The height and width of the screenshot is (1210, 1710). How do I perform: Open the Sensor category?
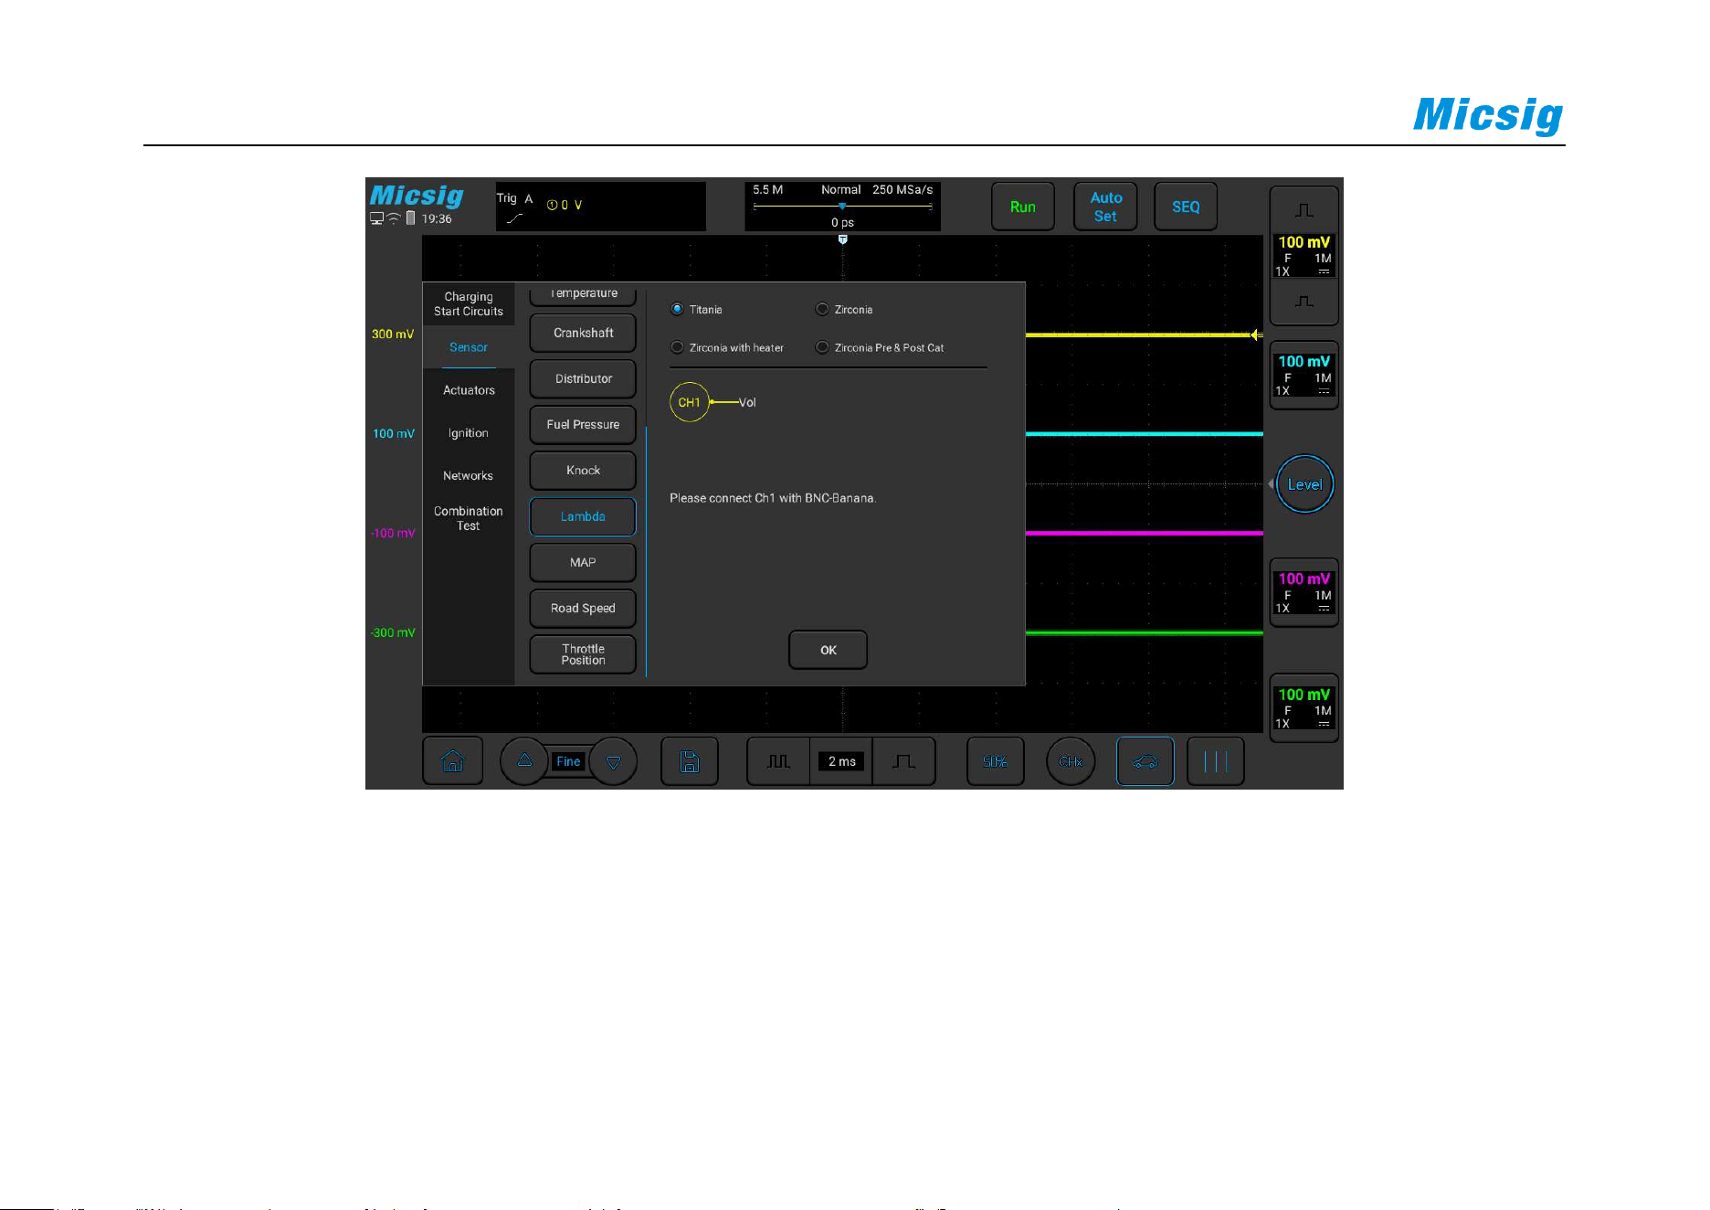469,347
